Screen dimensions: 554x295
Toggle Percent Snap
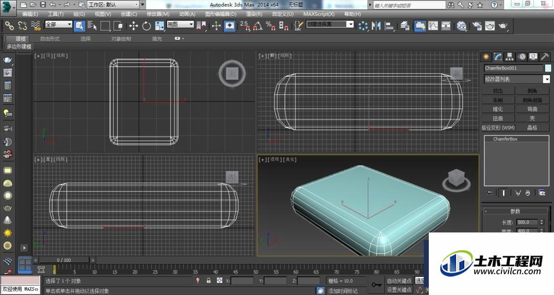tap(271, 26)
